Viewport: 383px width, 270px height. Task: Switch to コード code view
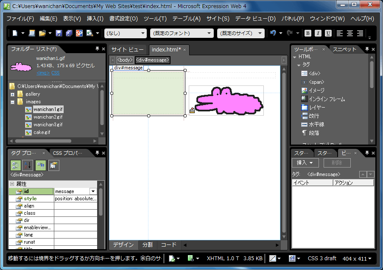168,245
